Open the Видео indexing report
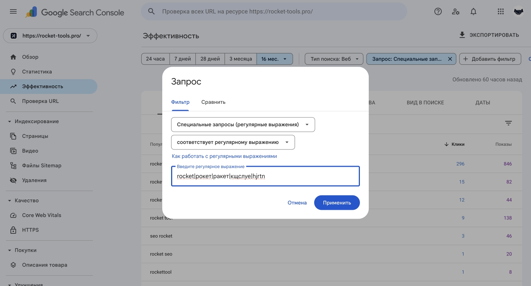The image size is (531, 286). [49, 151]
